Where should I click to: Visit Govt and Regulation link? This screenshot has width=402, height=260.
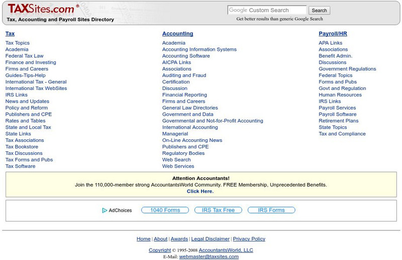342,89
